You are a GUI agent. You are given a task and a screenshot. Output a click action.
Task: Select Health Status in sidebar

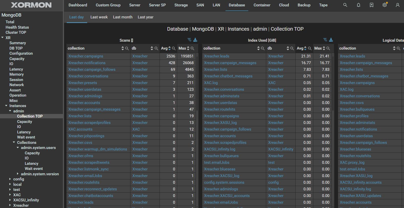coord(17,27)
